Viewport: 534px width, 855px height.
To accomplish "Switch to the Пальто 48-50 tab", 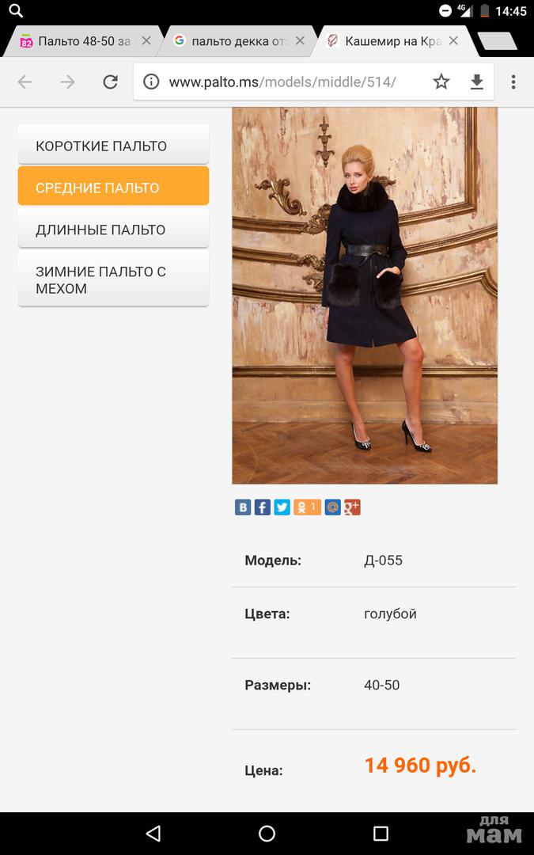I will click(x=74, y=41).
